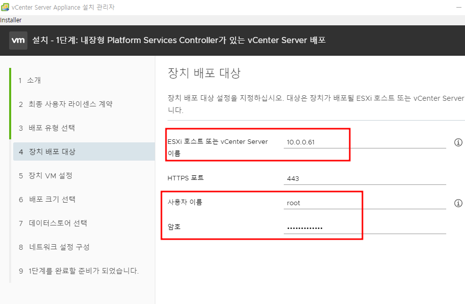Click the 암호 label

(x=174, y=227)
